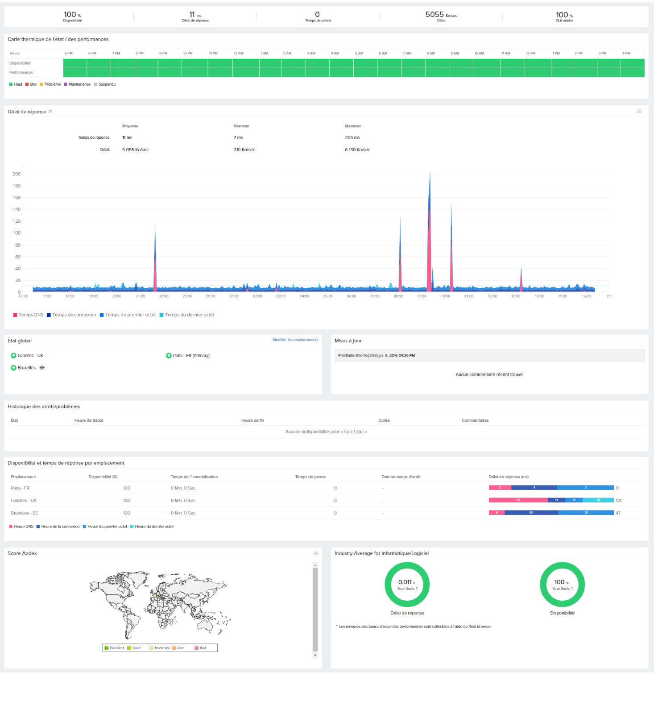Click the Délai de réponse industry rank ring
The image size is (654, 714).
click(407, 585)
